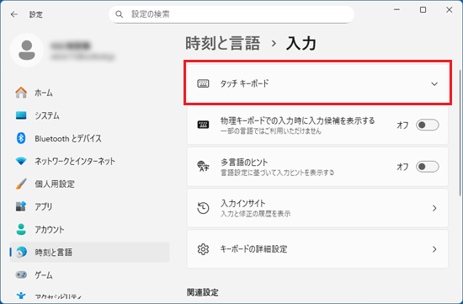Turn on input suggestions for physical keyboard
Viewport: 463px width, 304px height.
428,125
